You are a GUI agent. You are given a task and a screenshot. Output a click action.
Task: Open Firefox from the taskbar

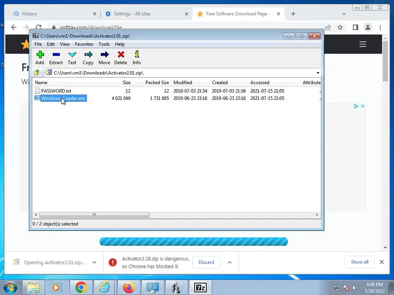(129, 287)
